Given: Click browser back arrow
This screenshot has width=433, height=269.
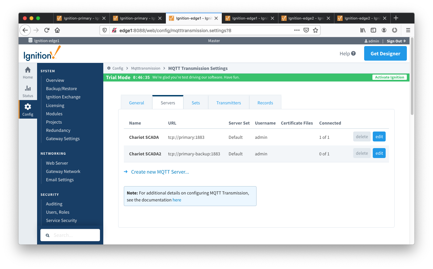Looking at the screenshot, I should coord(25,30).
